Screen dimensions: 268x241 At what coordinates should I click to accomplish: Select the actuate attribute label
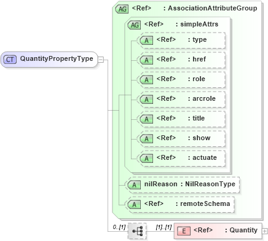pyautogui.click(x=205, y=157)
